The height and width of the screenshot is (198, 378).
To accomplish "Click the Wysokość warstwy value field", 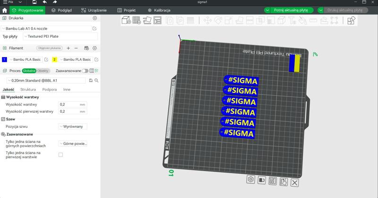I will click(x=73, y=104).
